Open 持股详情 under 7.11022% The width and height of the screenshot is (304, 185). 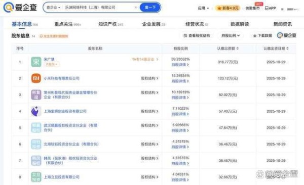tap(180, 114)
